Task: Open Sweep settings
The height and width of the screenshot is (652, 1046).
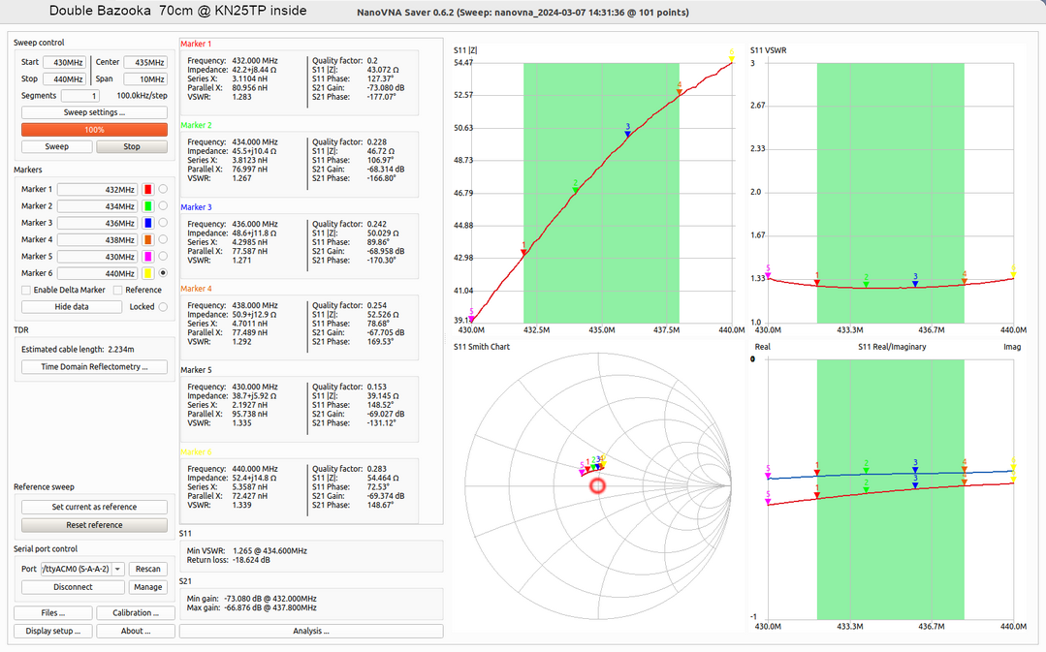Action: (94, 112)
